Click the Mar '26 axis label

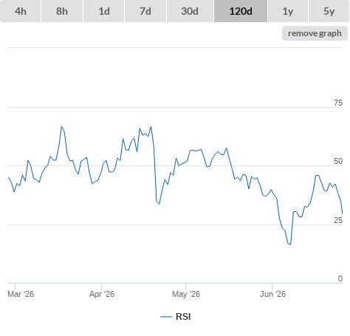(21, 294)
